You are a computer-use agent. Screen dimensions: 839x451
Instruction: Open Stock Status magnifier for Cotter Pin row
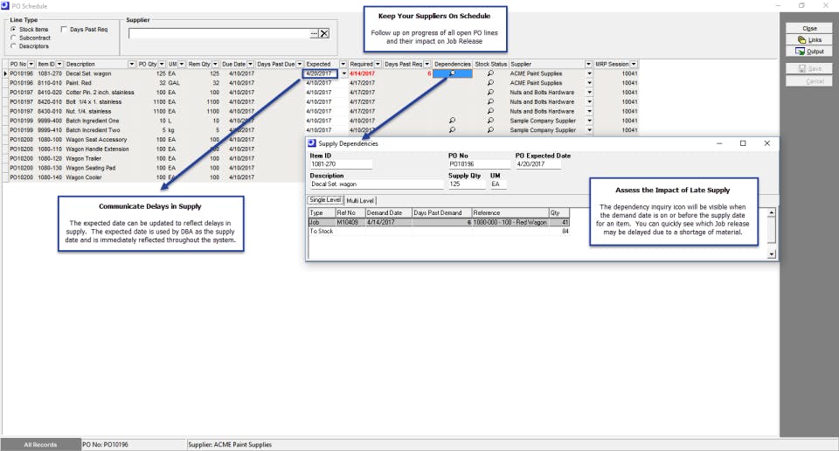pos(490,92)
